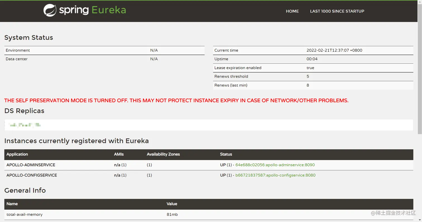This screenshot has height=222, width=422.
Task: Select the APOLLO-CONFIGSERVICE application cell
Action: [x=32, y=175]
